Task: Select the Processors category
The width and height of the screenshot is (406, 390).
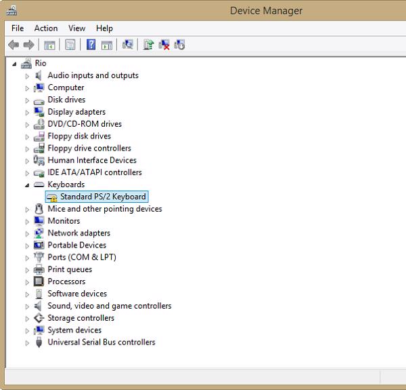Action: pos(66,281)
